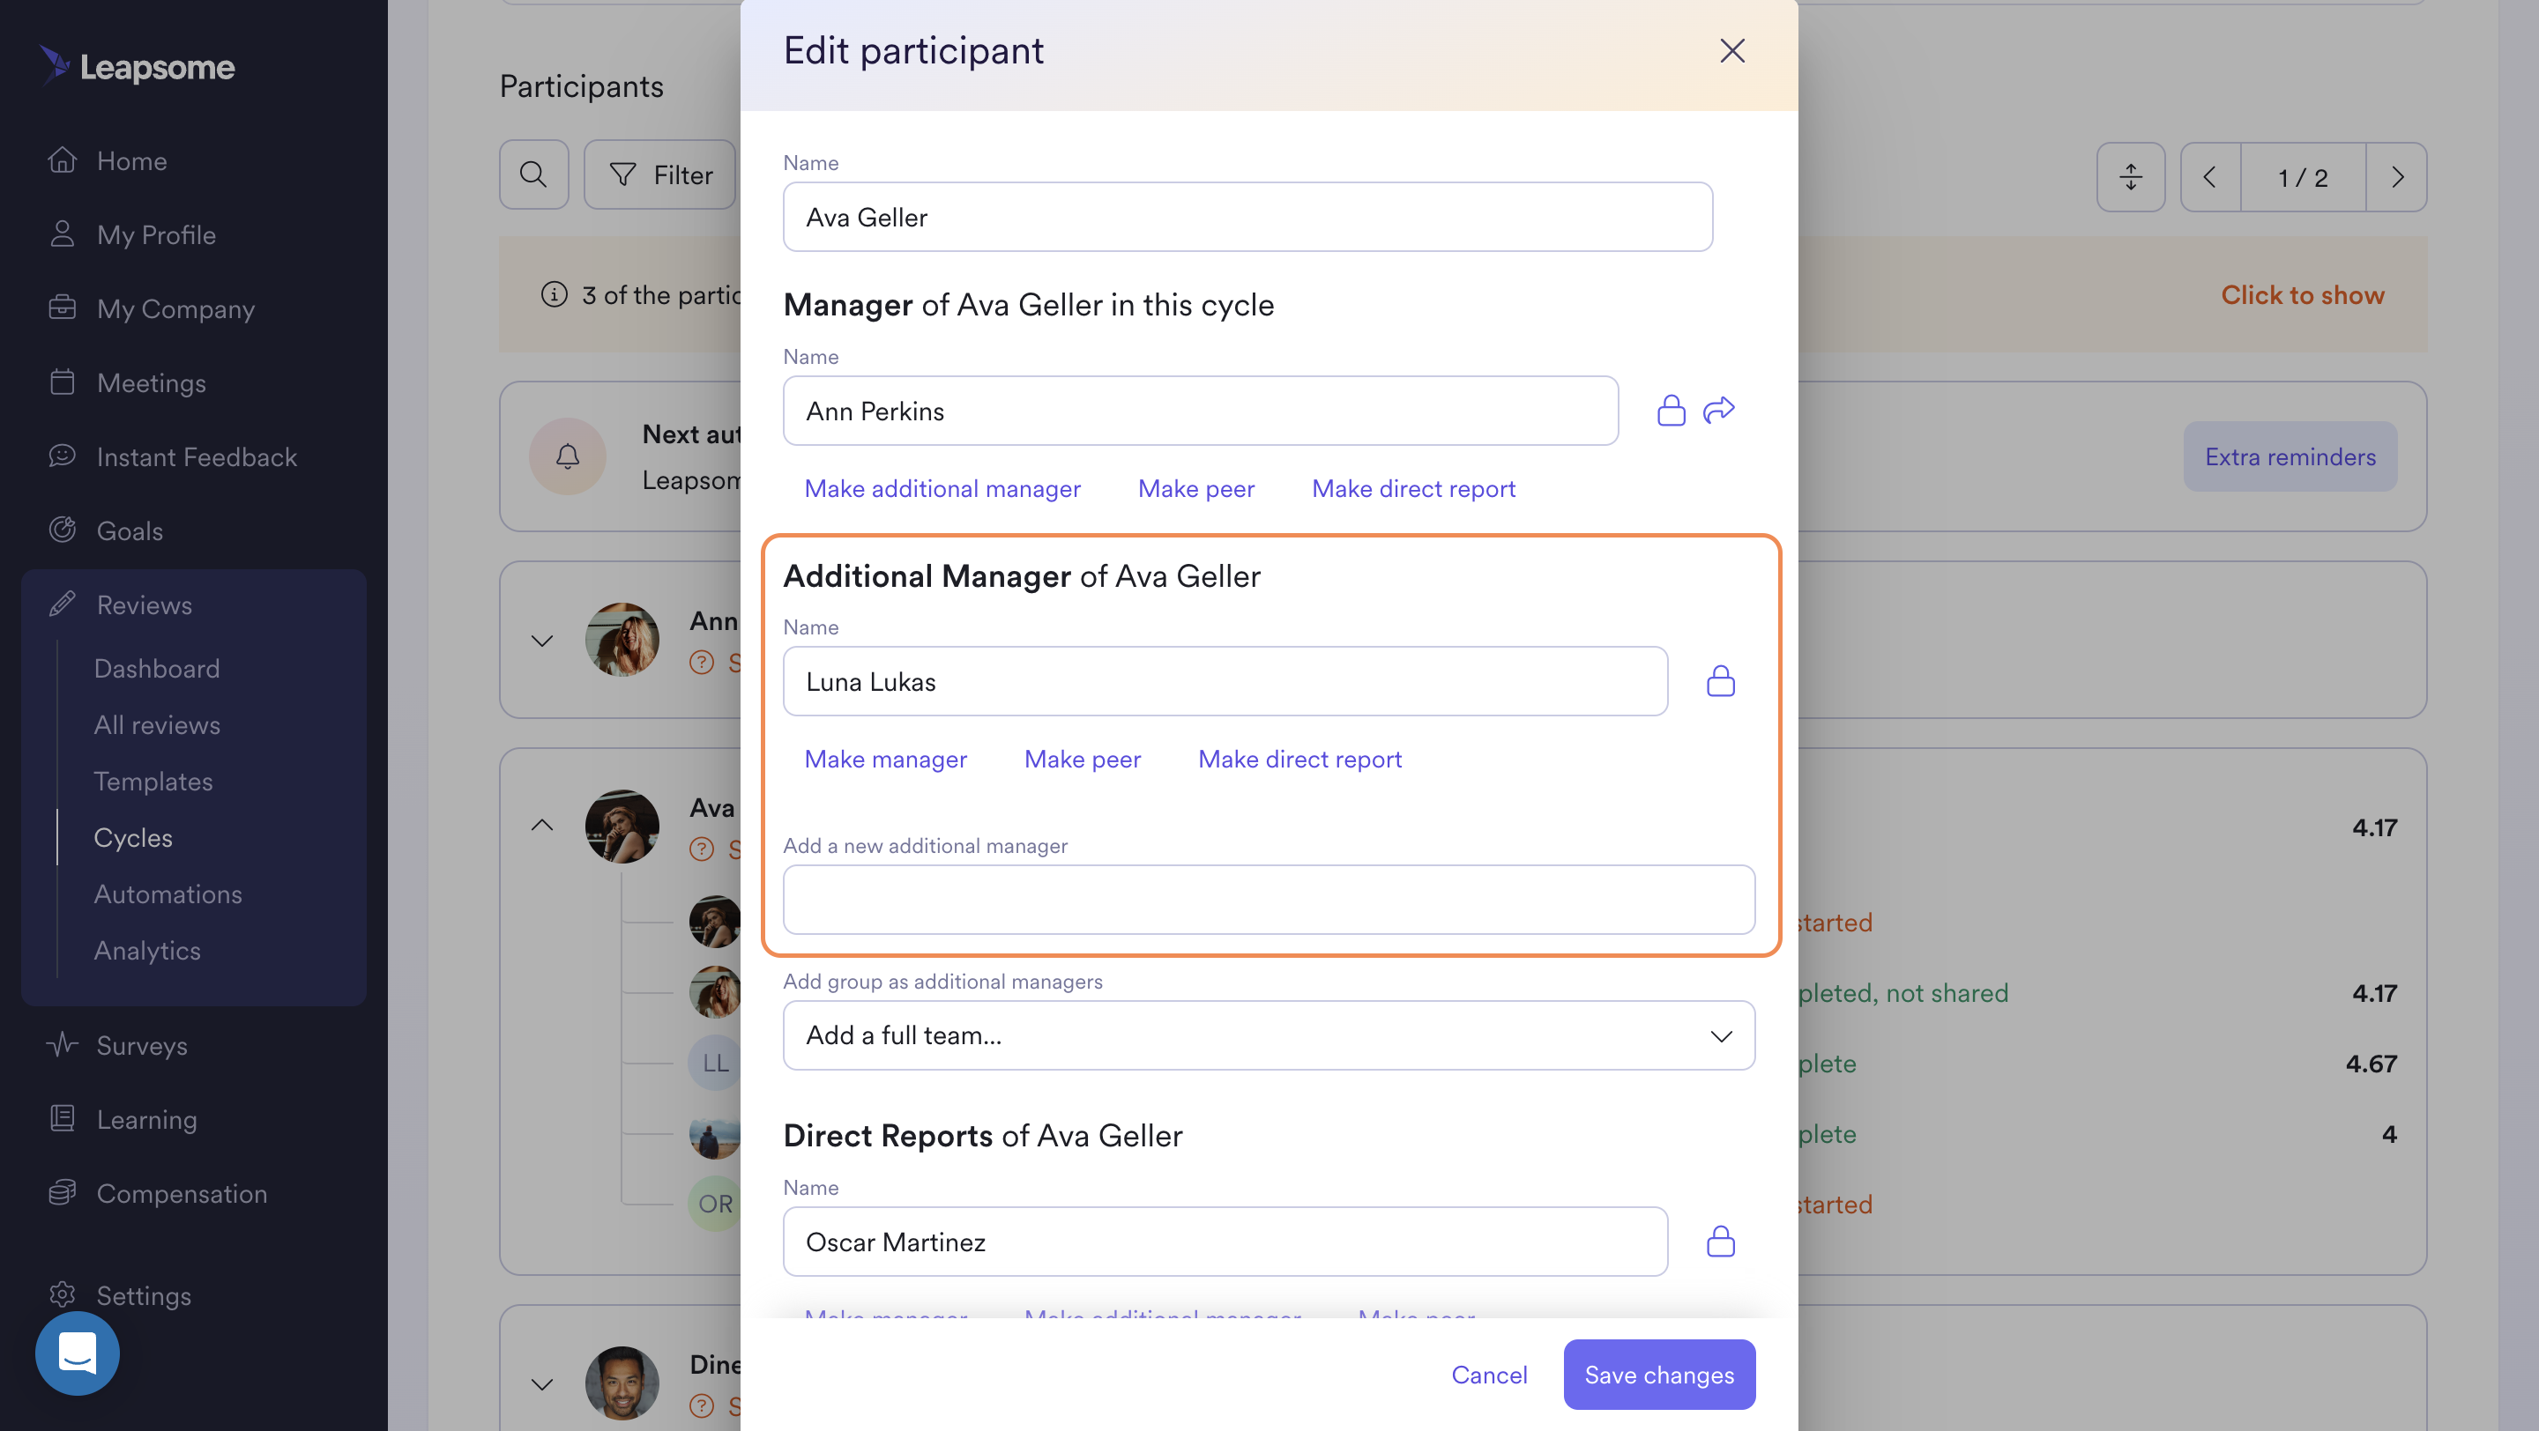The width and height of the screenshot is (2539, 1431).
Task: Collapse the Ava participant row
Action: click(541, 826)
